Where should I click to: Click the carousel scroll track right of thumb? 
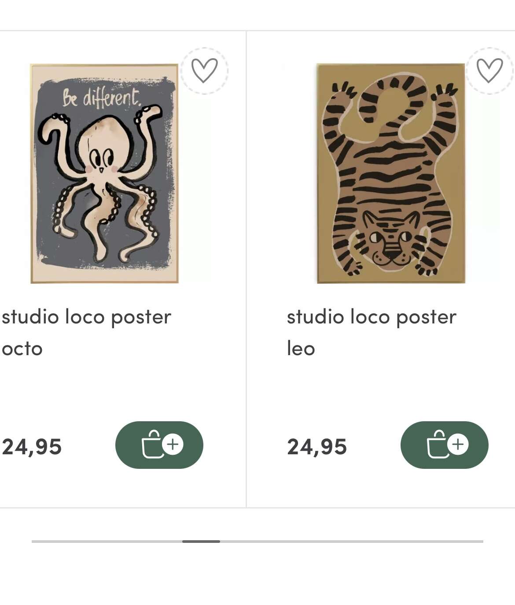(x=352, y=541)
